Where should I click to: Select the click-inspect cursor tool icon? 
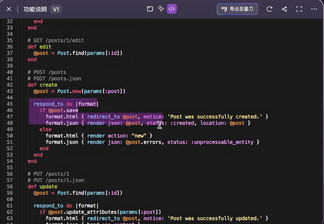(x=161, y=9)
